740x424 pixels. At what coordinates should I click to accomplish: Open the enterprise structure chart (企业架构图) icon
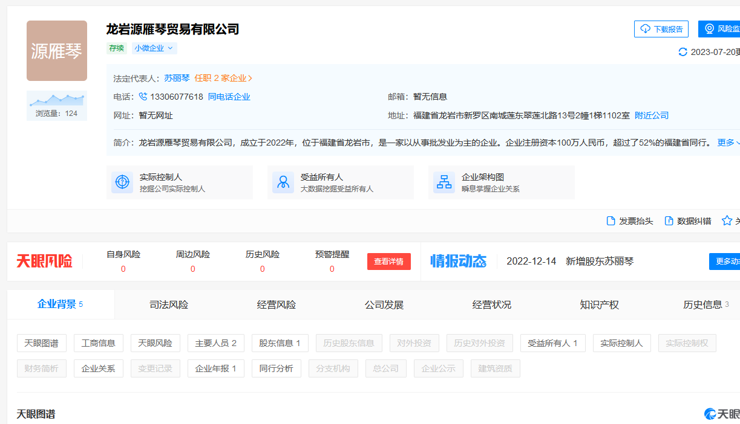[444, 182]
